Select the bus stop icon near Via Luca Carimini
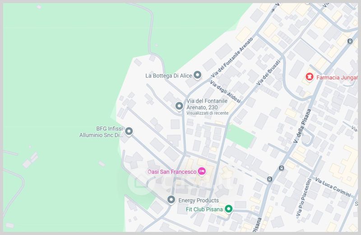The height and width of the screenshot is (235, 361). 281,168
